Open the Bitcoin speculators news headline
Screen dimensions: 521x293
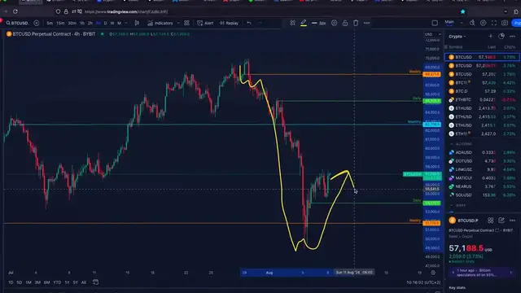pyautogui.click(x=481, y=273)
